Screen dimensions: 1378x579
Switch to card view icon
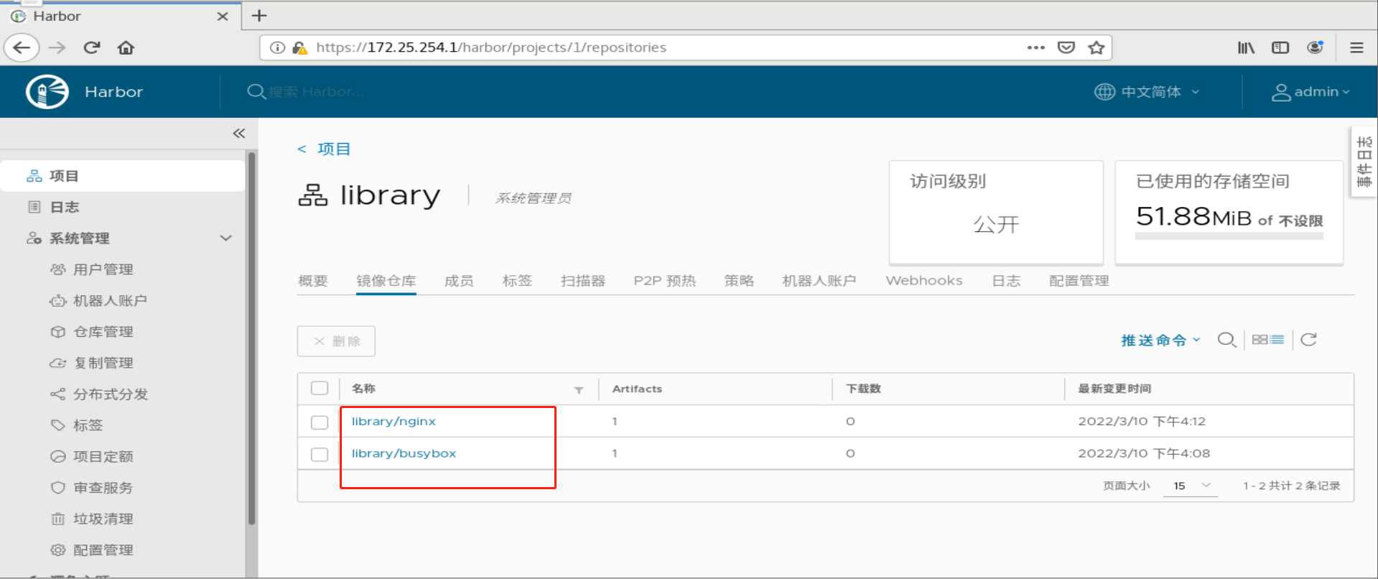[1260, 340]
